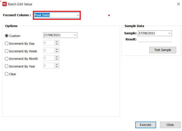Click the app icon in title bar

[4, 4]
